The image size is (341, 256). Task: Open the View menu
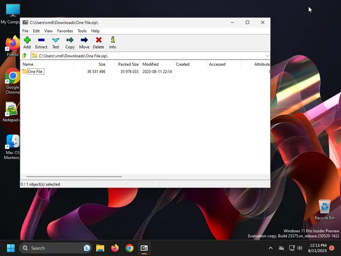pyautogui.click(x=48, y=31)
